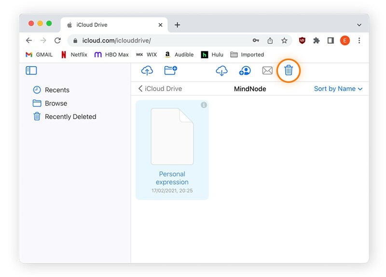Toggle the browser side panel icon
This screenshot has height=277, width=386.
[331, 40]
